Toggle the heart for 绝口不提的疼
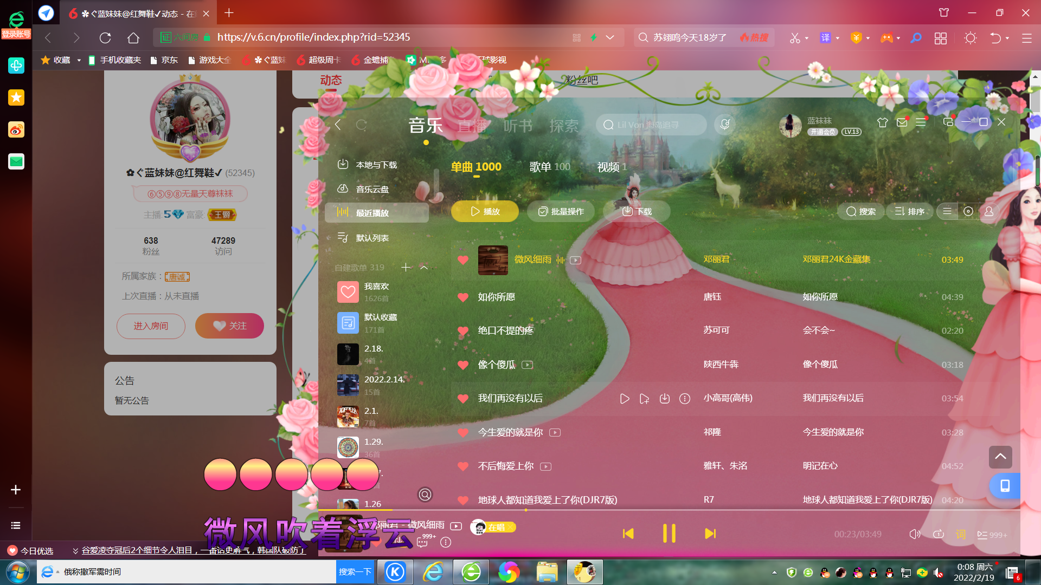Screen dimensions: 1041x585 [x=463, y=330]
